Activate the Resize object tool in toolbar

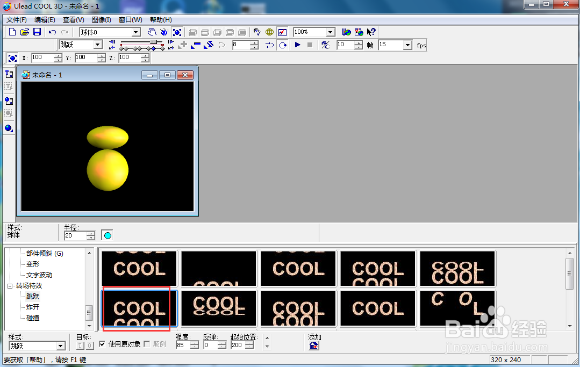pos(177,32)
